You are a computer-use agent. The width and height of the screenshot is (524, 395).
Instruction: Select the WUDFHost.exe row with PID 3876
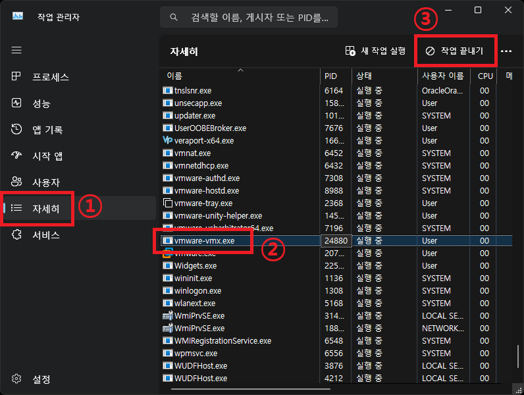(337, 365)
